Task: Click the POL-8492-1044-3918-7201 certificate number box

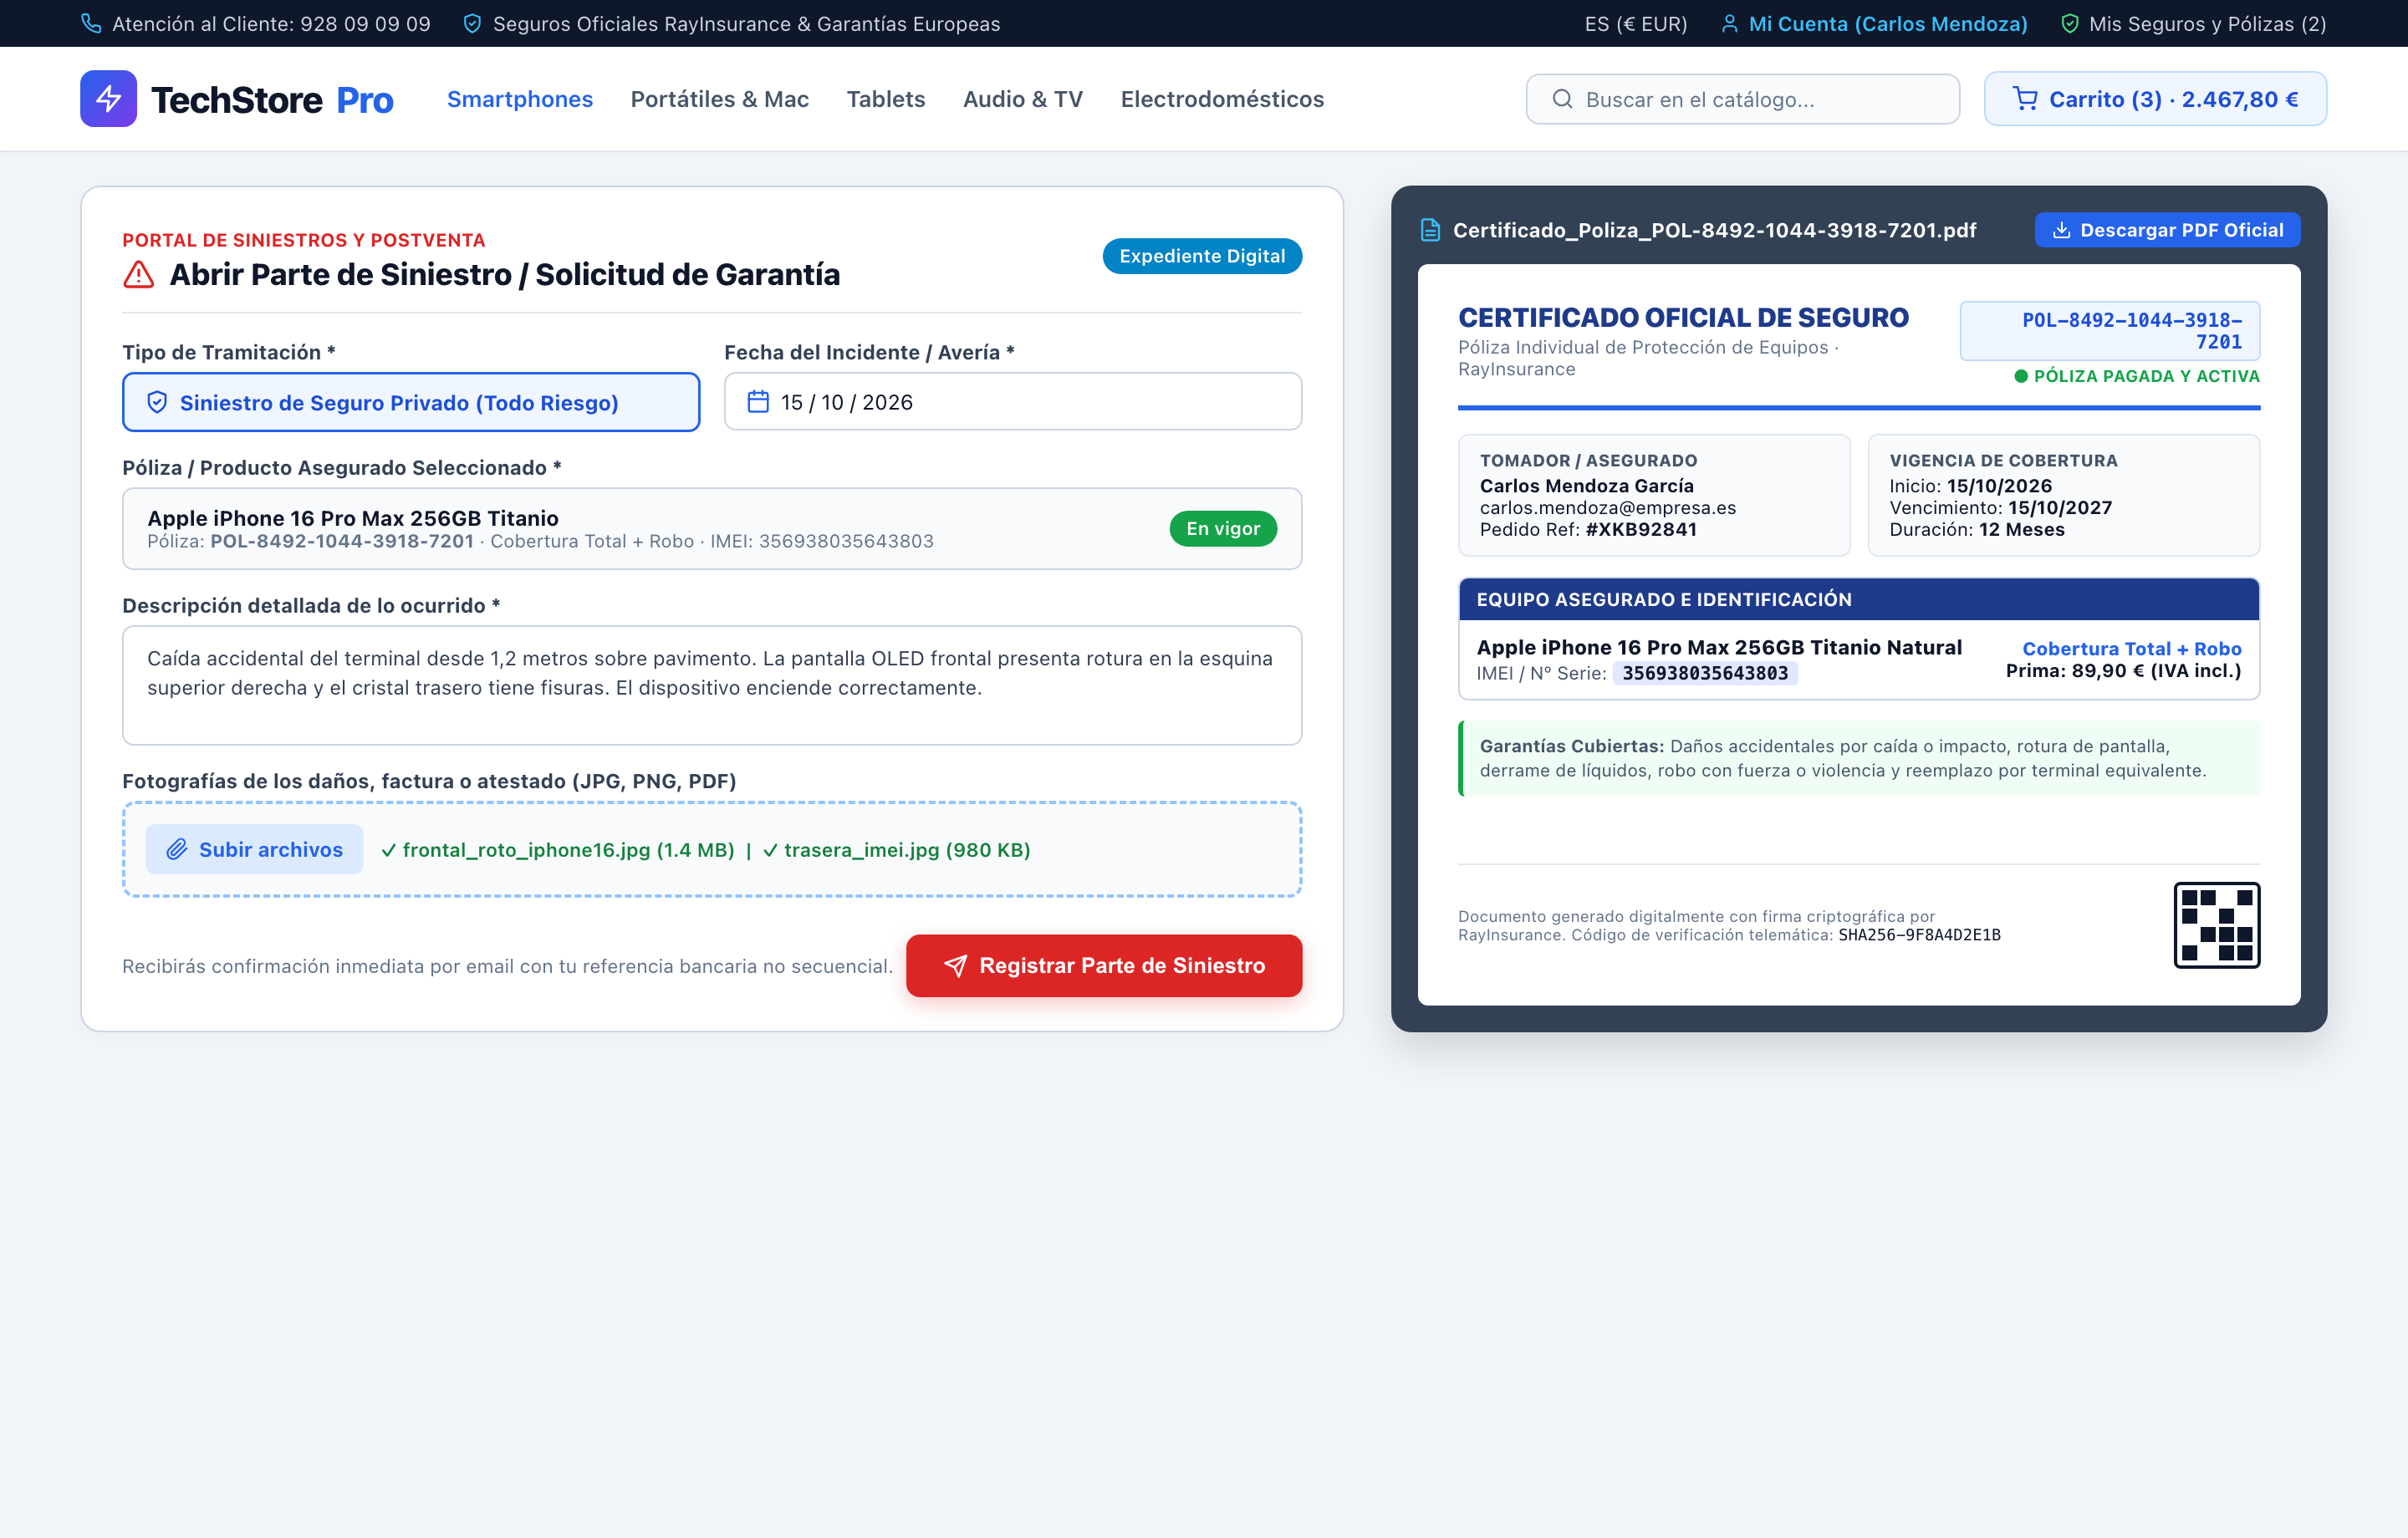Action: tap(2110, 331)
